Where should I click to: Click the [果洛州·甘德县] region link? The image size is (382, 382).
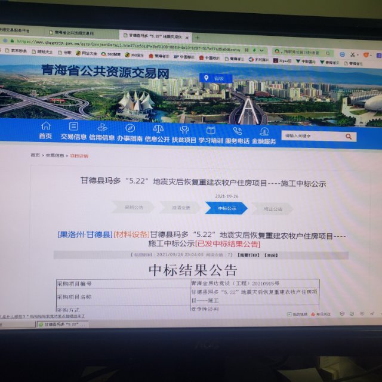click(x=85, y=235)
